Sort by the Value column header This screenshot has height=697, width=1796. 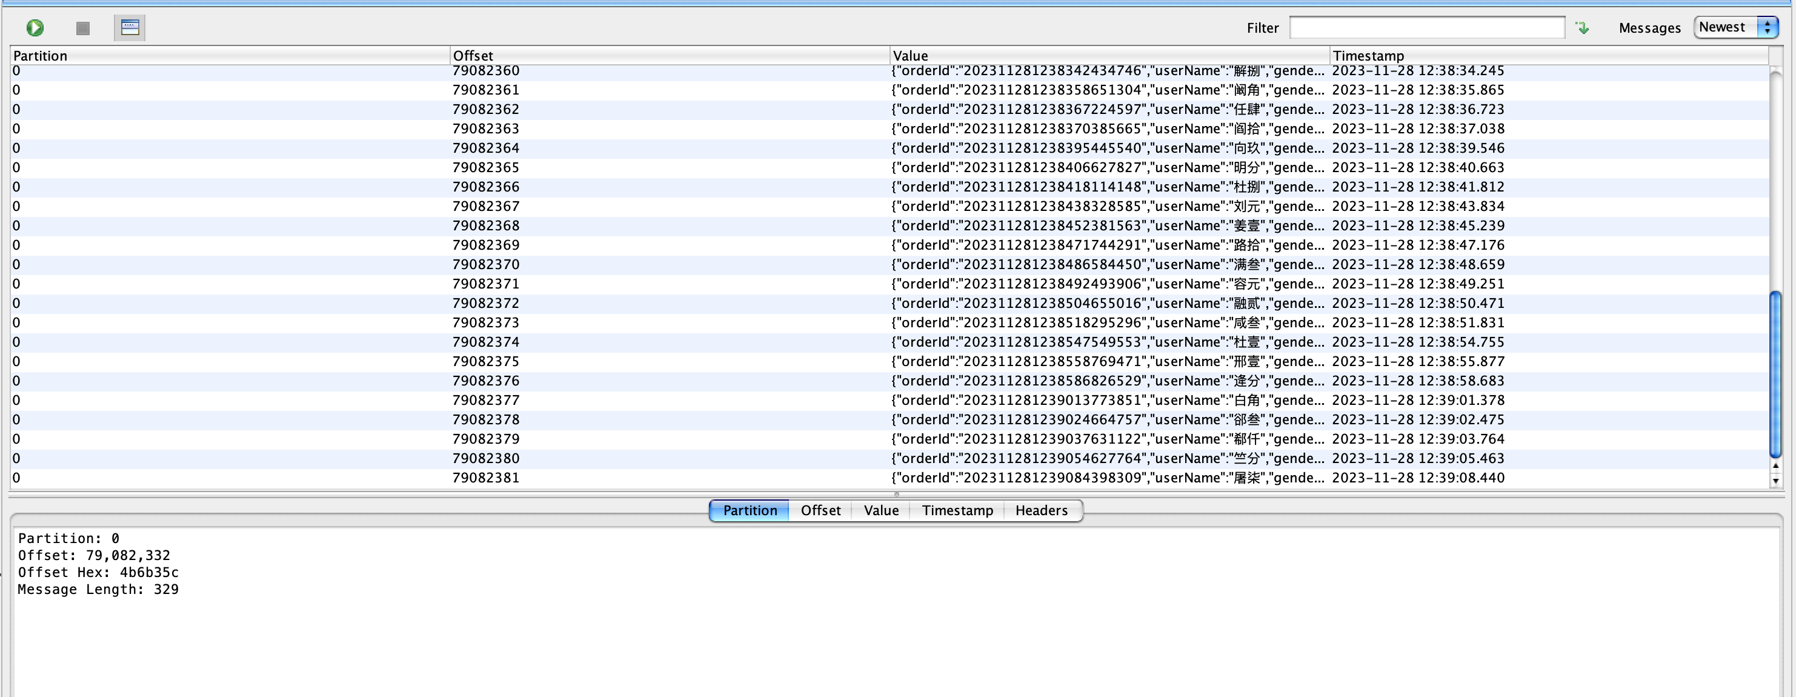(1110, 56)
